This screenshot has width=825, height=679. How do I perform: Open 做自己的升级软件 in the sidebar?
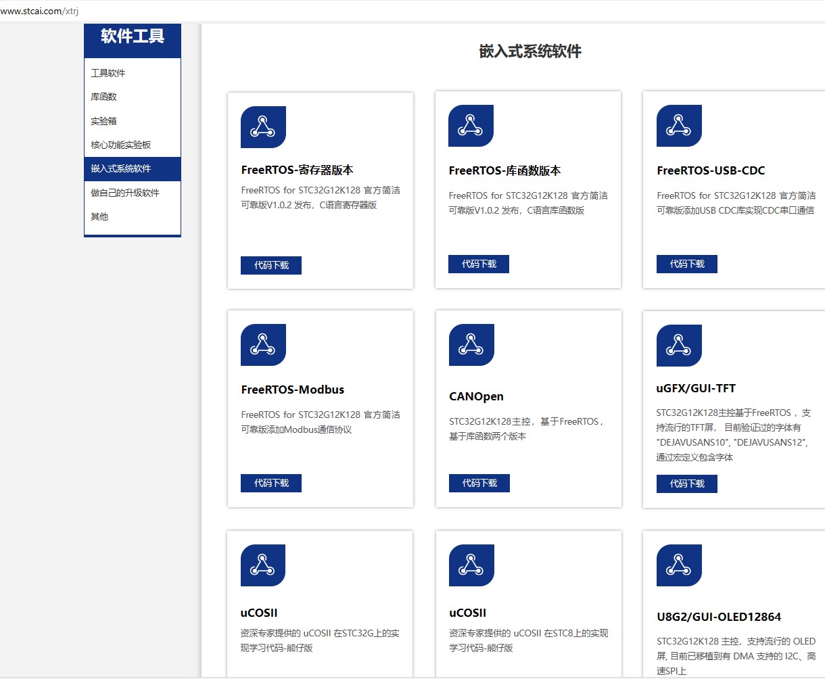pyautogui.click(x=133, y=193)
